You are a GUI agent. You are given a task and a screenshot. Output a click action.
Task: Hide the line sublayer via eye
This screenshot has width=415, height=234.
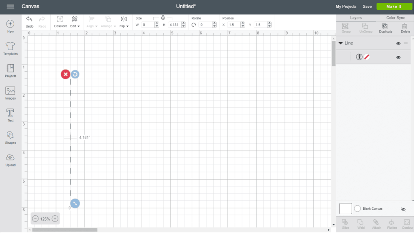[x=398, y=57]
